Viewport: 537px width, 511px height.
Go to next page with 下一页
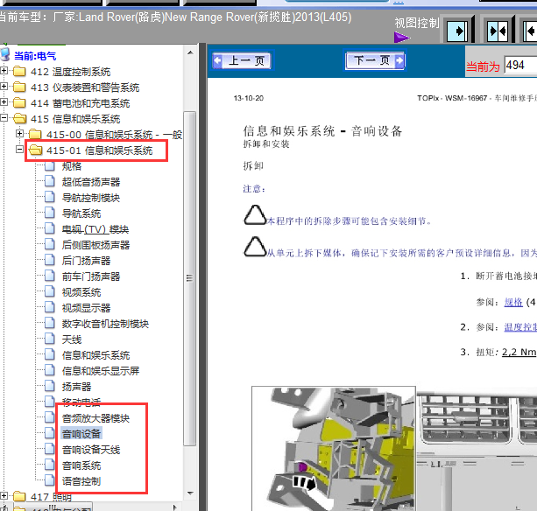point(375,60)
